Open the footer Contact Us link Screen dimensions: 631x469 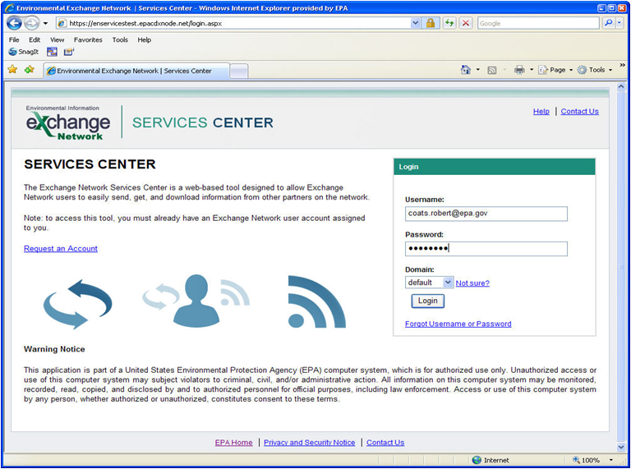coord(385,443)
